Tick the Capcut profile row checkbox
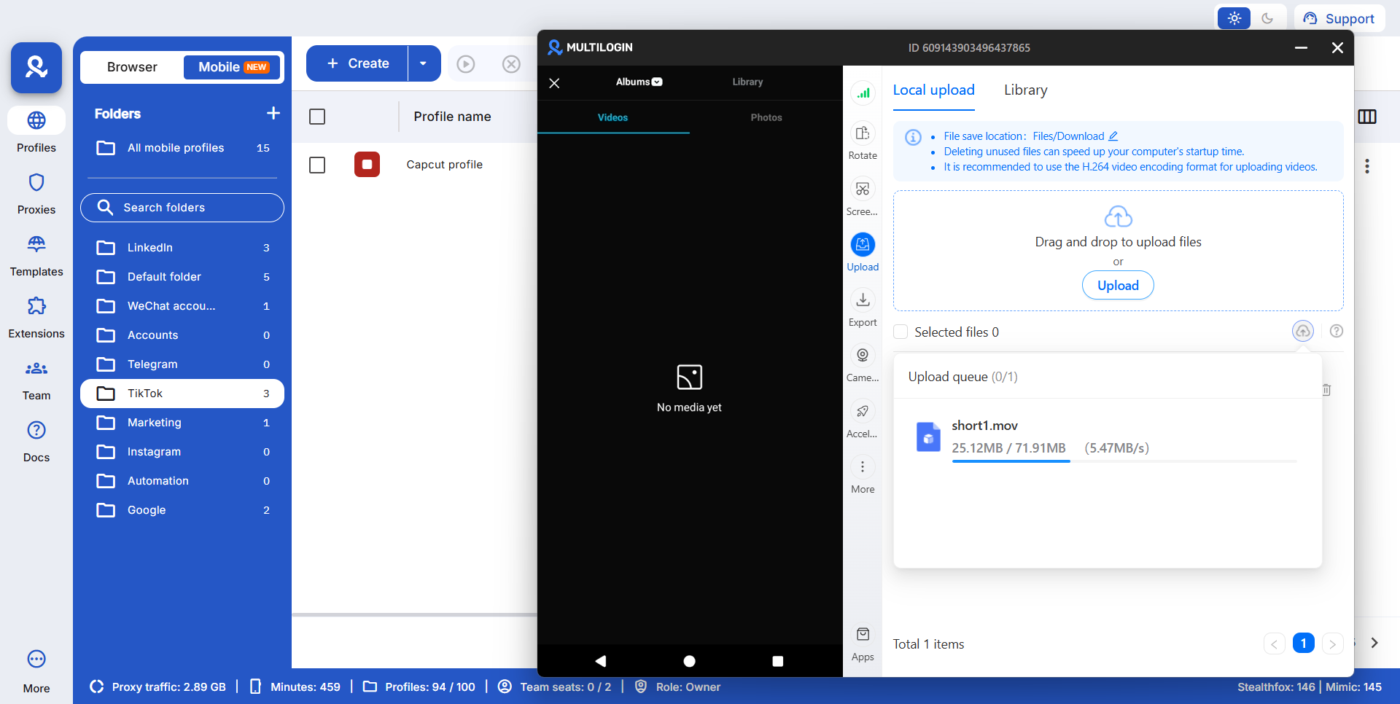This screenshot has height=704, width=1400. (317, 165)
